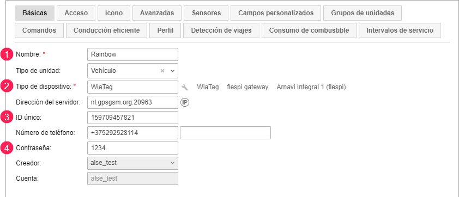Choose the WiaTag device type suggestion
Screen dimensions: 459x197
(208, 87)
